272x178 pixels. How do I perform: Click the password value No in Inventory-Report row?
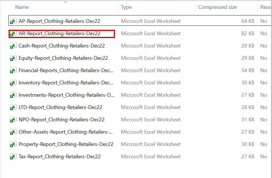pyautogui.click(x=263, y=83)
